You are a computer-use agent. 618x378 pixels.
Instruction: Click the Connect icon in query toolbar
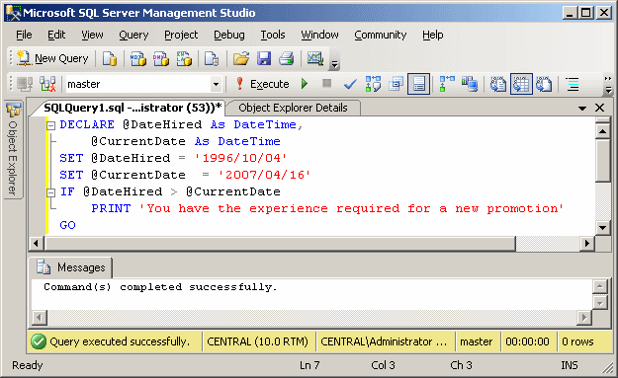click(x=25, y=84)
